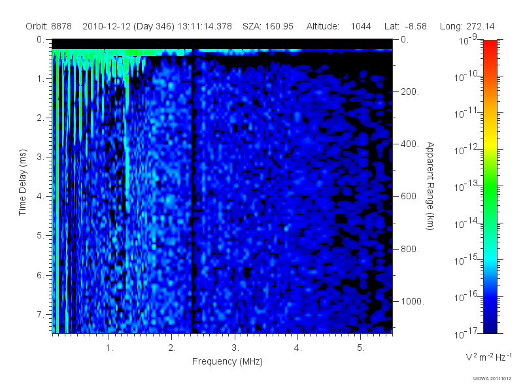523x392 pixels.
Task: Click the bright horizontal echo band at top
Action: 222,51
